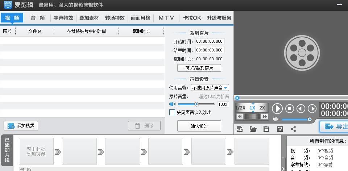The image size is (348, 171).
Task: Click the preview progress bar handle
Action: click(x=237, y=98)
